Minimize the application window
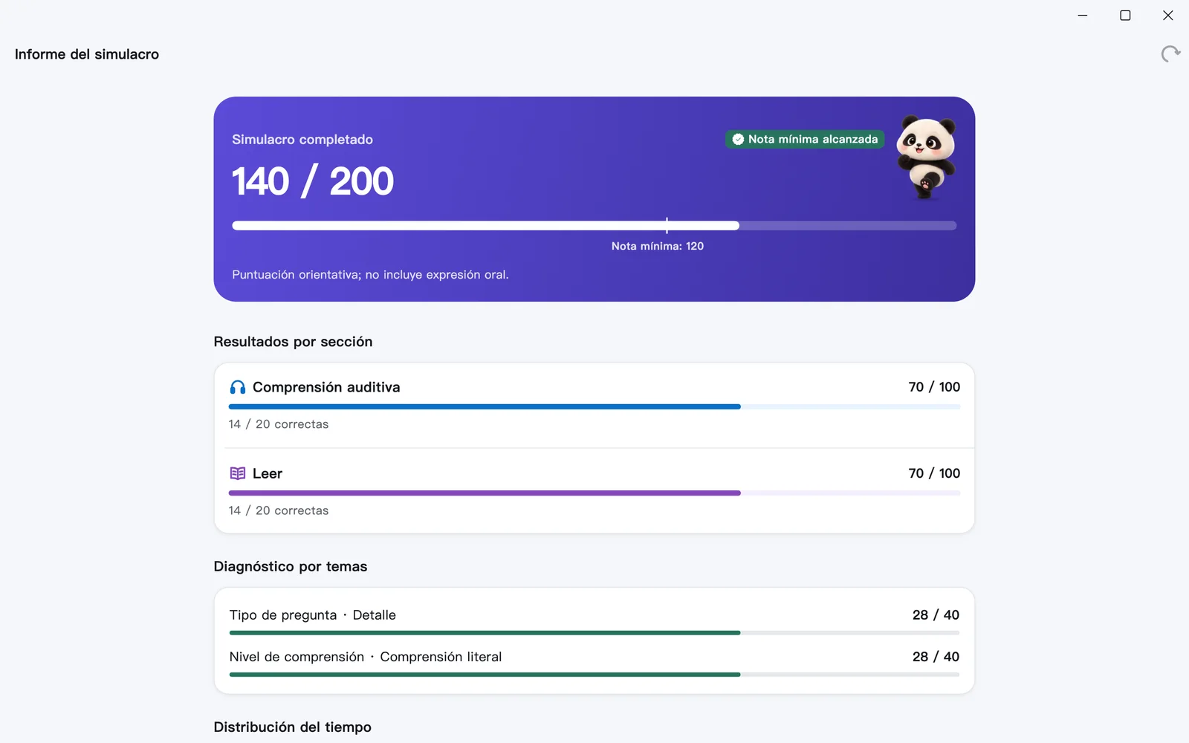The image size is (1189, 743). (x=1083, y=15)
